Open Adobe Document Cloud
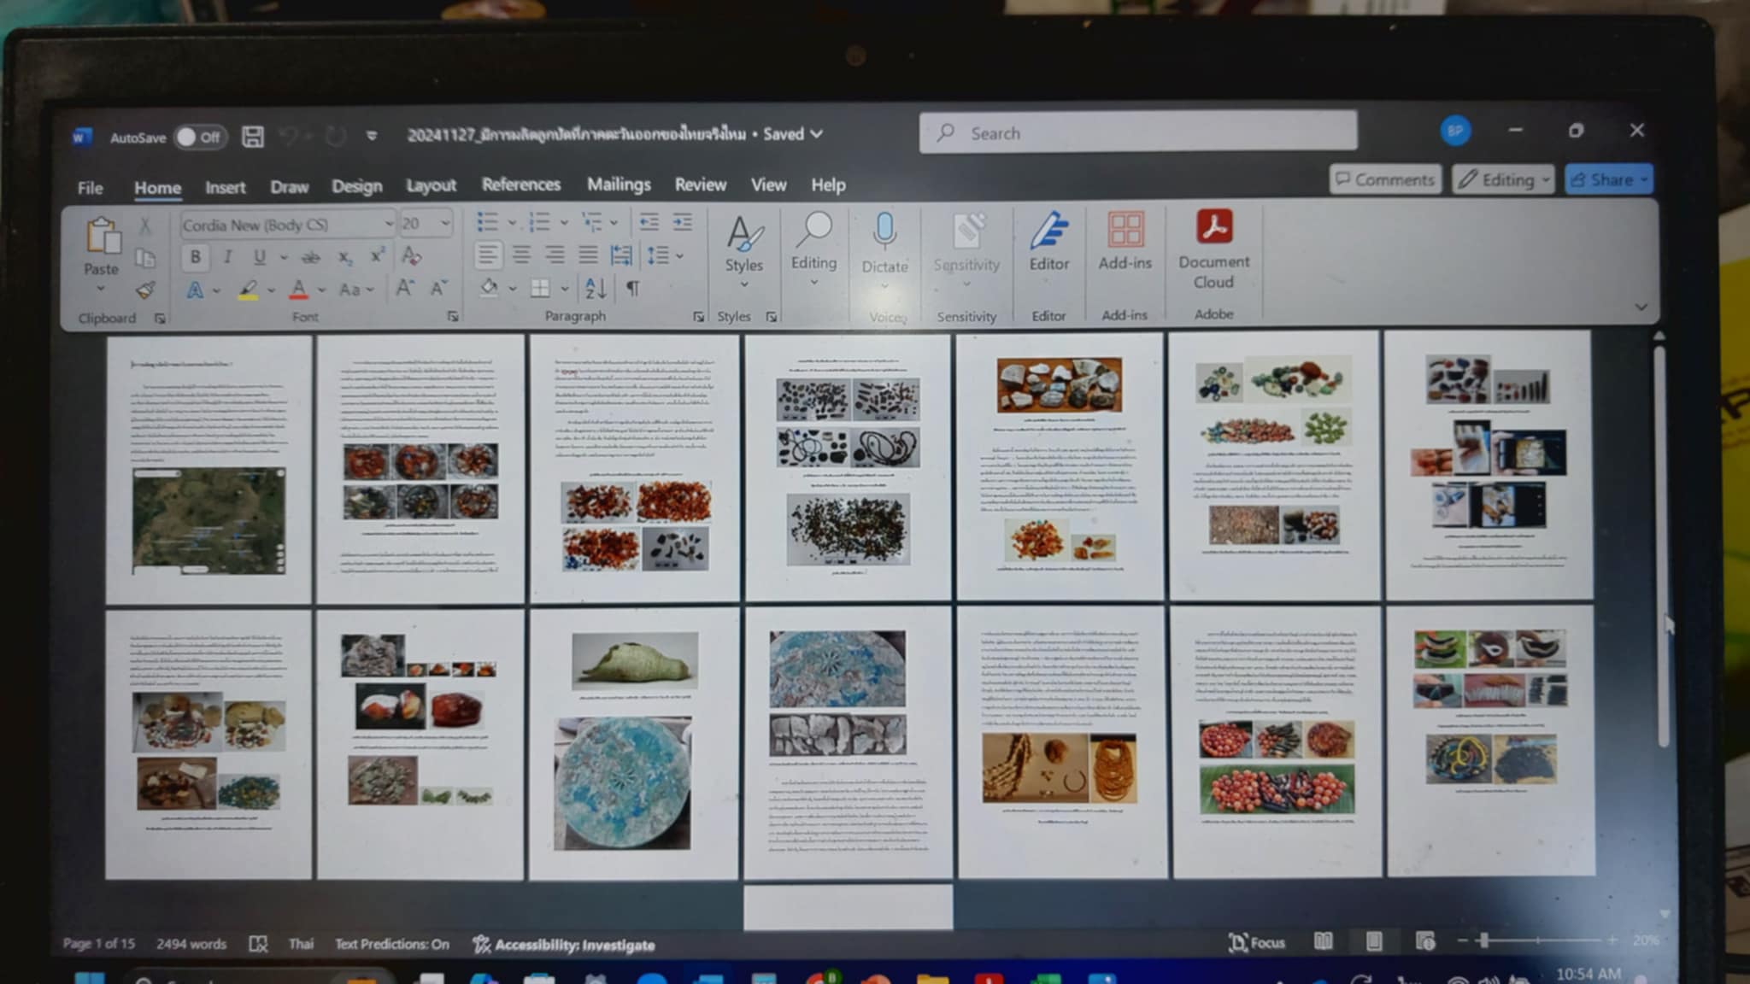1750x984 pixels. click(1213, 248)
